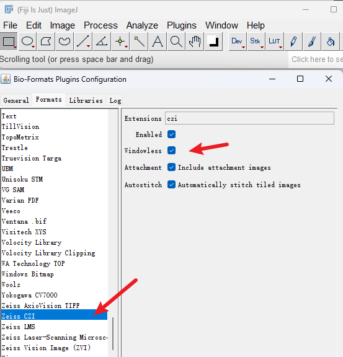343x357 pixels.
Task: Toggle Automatically stitch tiled images checkbox
Action: coord(171,185)
